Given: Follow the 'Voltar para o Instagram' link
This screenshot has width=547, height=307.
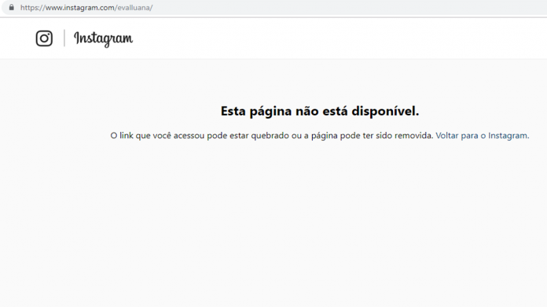Looking at the screenshot, I should tap(482, 136).
